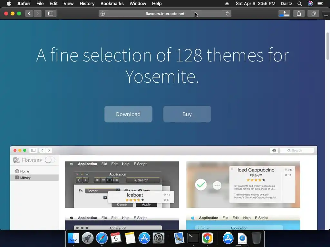Reload the page with the refresh icon

pyautogui.click(x=228, y=14)
